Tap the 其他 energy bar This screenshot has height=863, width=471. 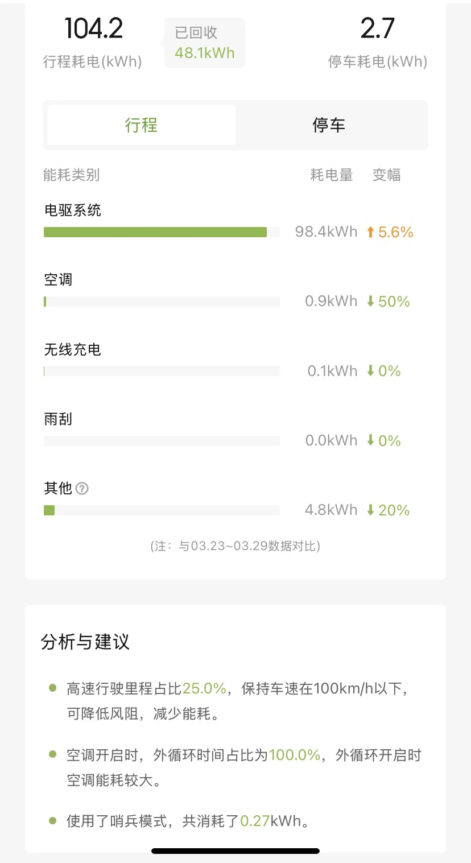click(x=162, y=510)
